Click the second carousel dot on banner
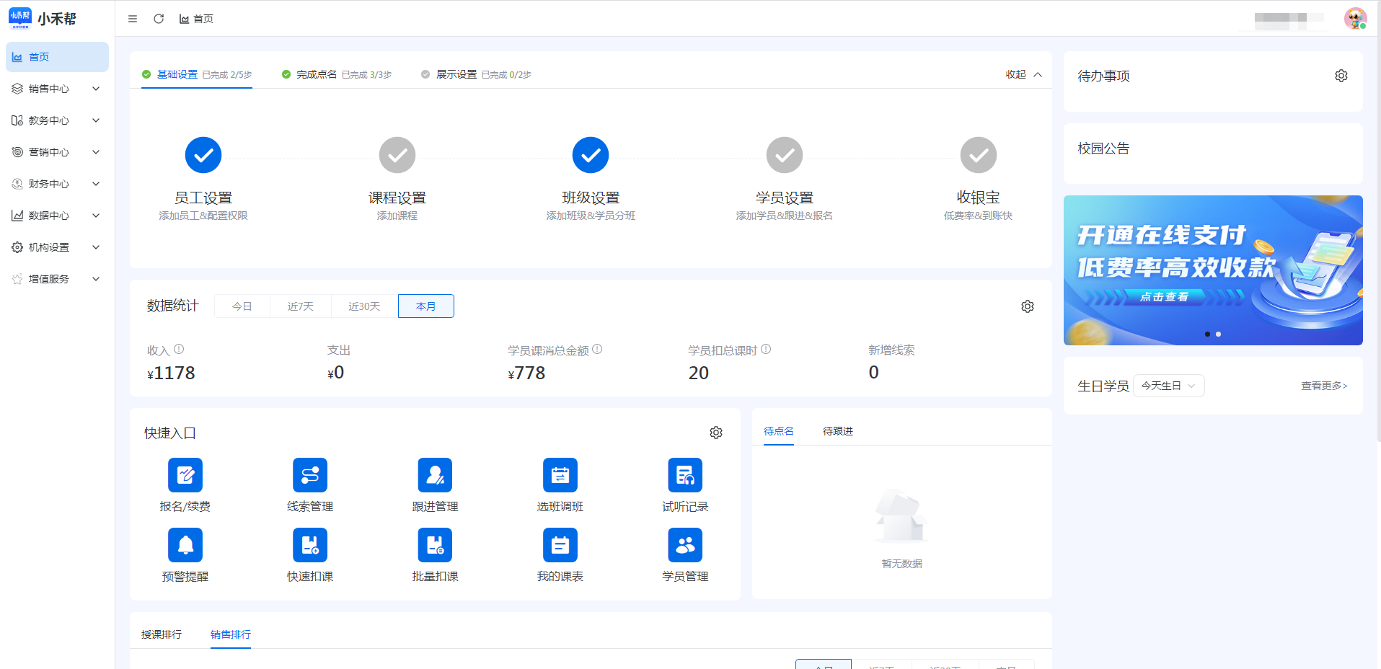Viewport: 1381px width, 669px height. (x=1219, y=334)
